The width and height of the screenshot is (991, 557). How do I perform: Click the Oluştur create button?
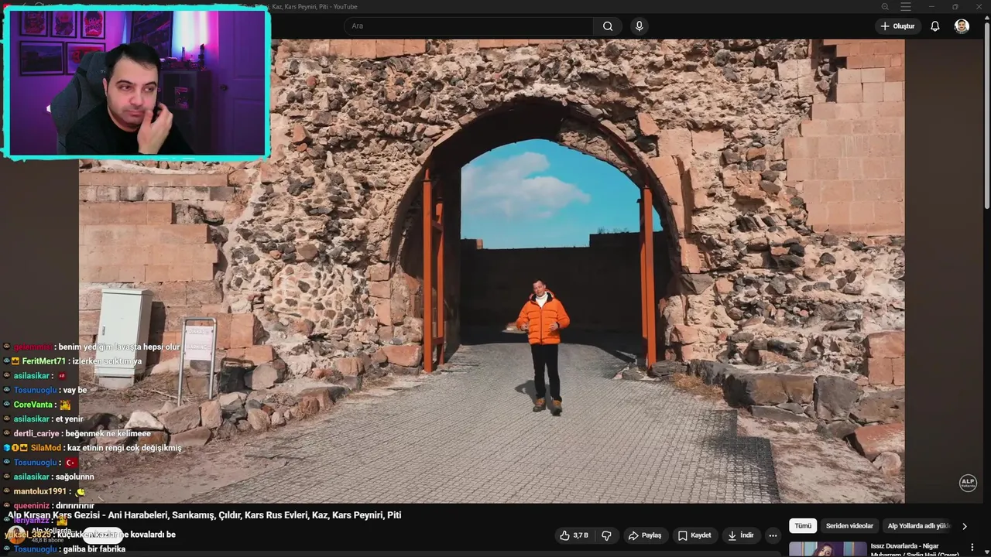click(897, 26)
